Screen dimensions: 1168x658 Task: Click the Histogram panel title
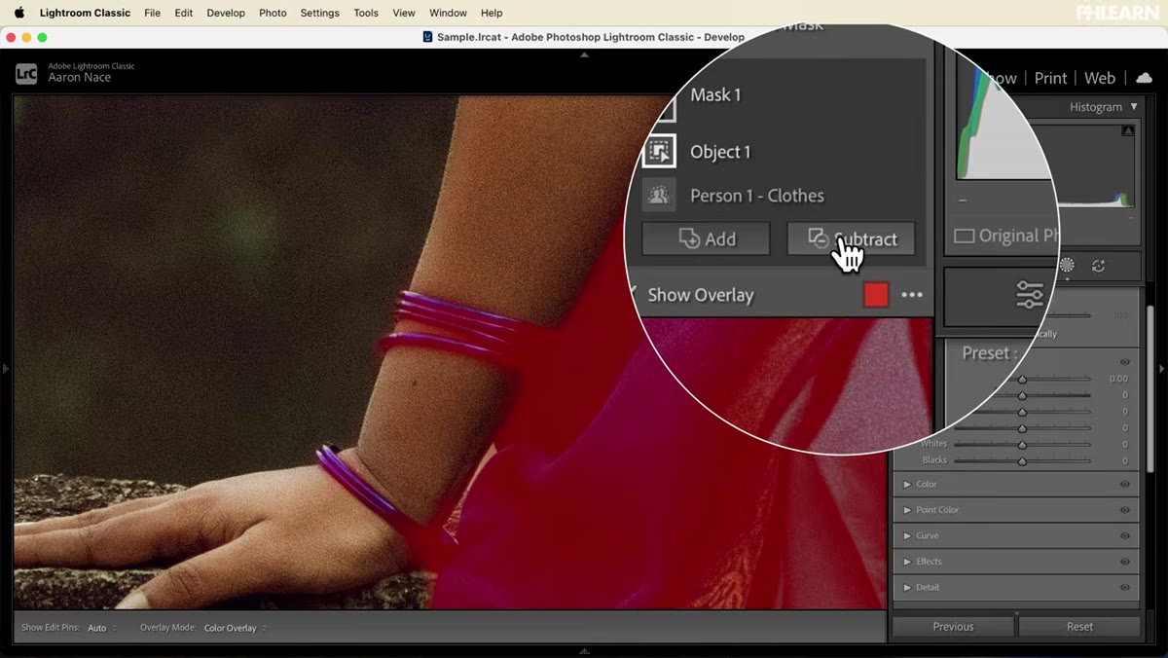coord(1096,107)
